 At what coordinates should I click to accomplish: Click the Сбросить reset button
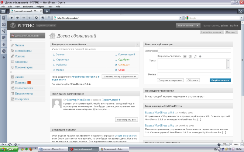[193, 80]
